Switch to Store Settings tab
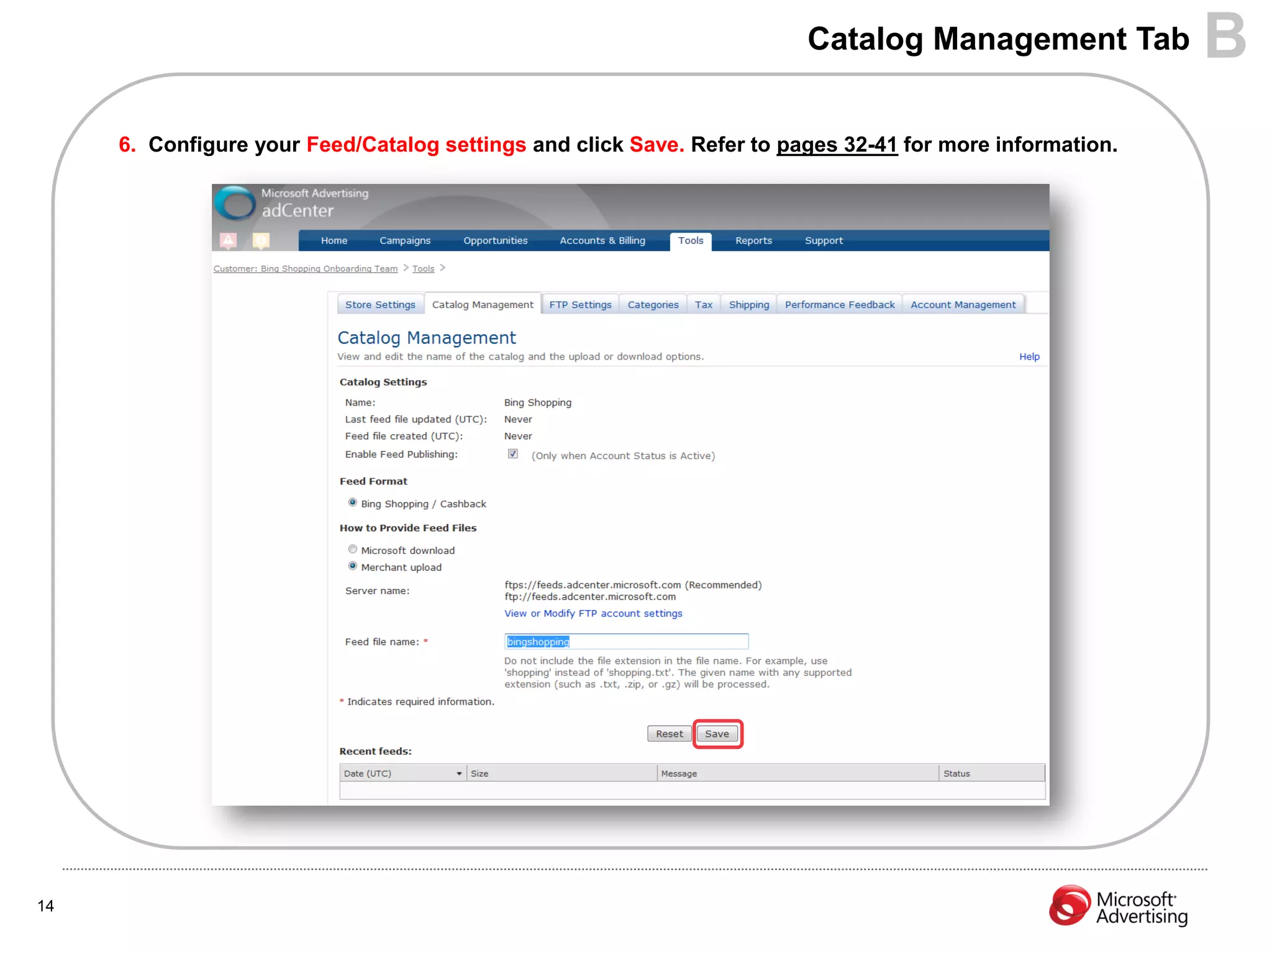 pyautogui.click(x=380, y=304)
